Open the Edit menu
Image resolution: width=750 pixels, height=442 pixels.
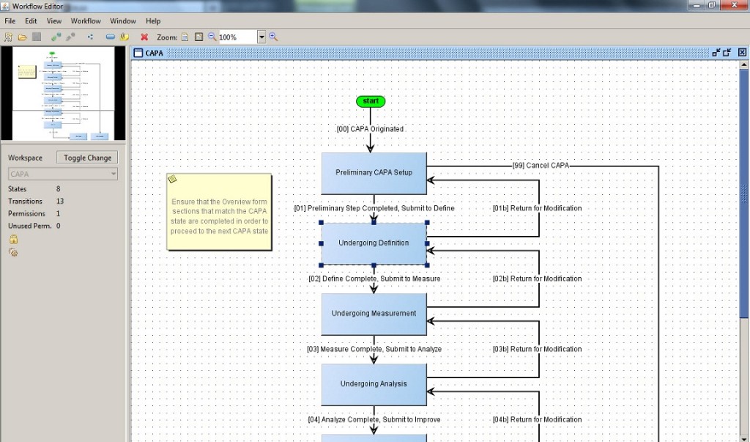point(31,21)
